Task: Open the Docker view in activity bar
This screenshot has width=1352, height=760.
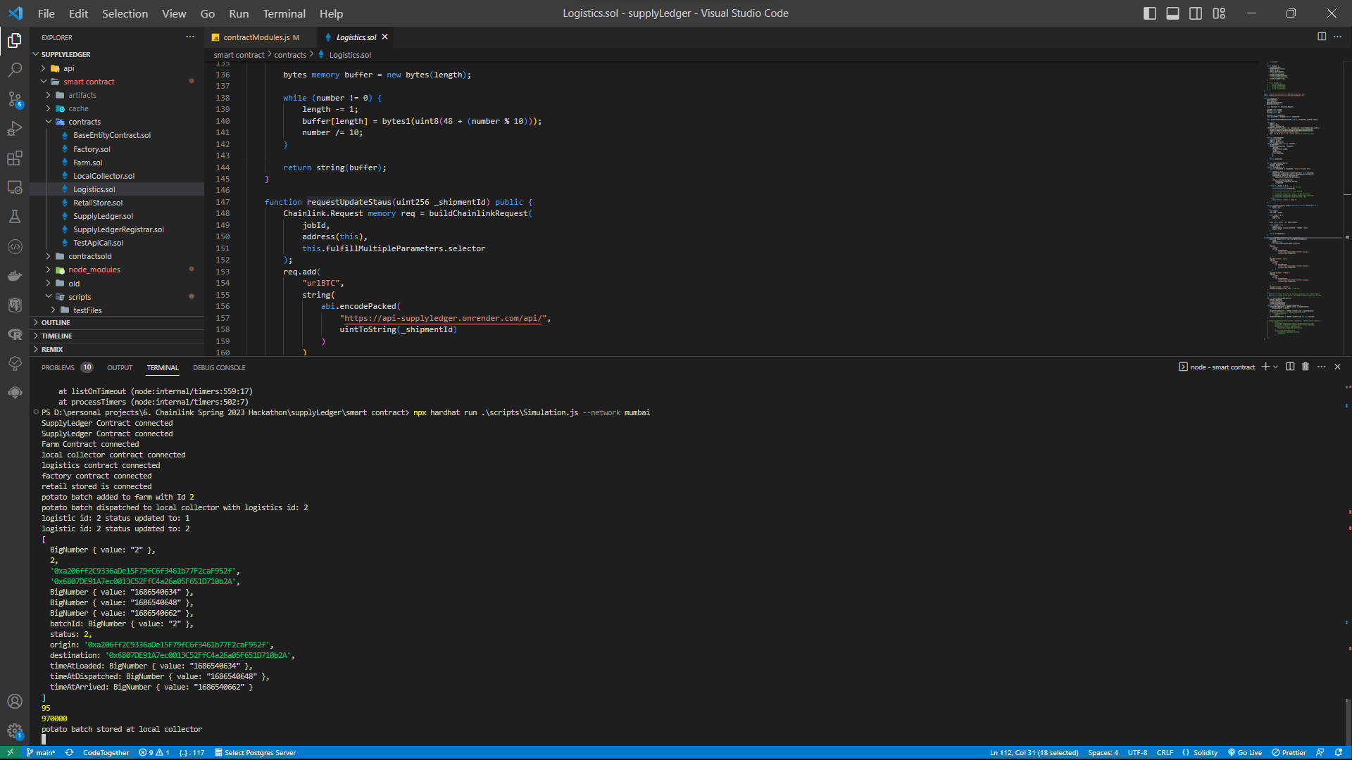Action: (x=15, y=276)
